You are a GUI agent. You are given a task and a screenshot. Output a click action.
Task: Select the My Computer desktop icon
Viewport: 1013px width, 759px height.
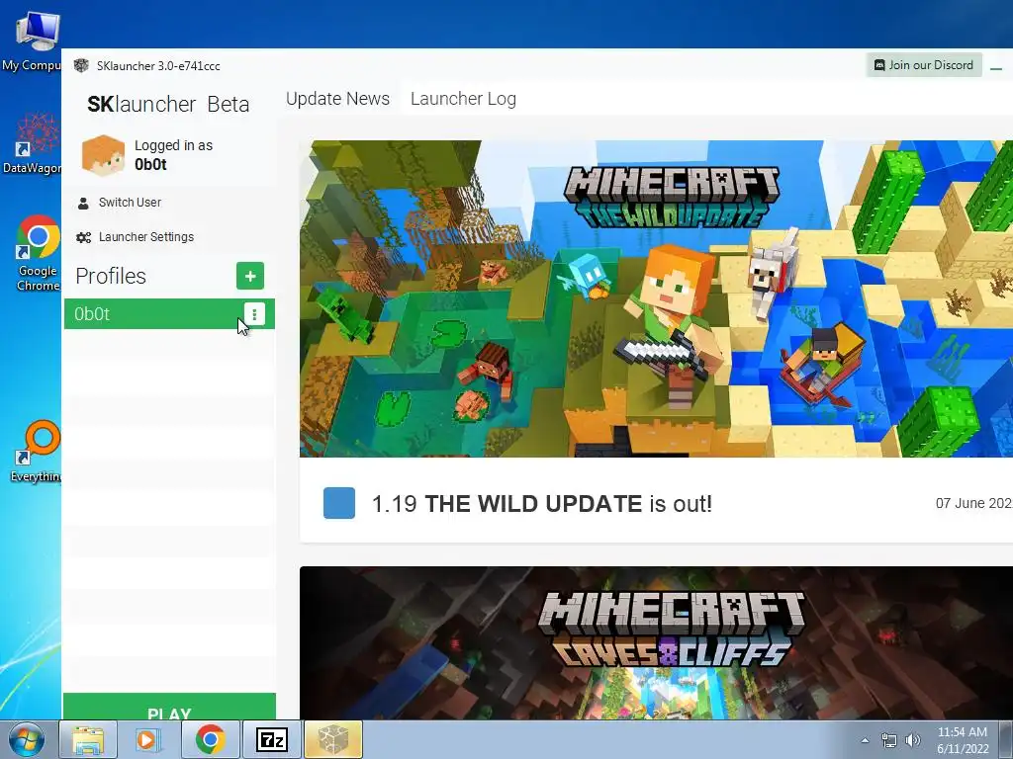click(34, 42)
